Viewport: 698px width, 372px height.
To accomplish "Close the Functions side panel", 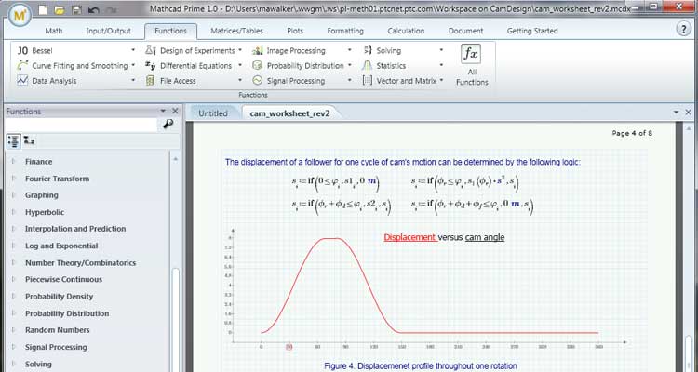I will (x=175, y=112).
